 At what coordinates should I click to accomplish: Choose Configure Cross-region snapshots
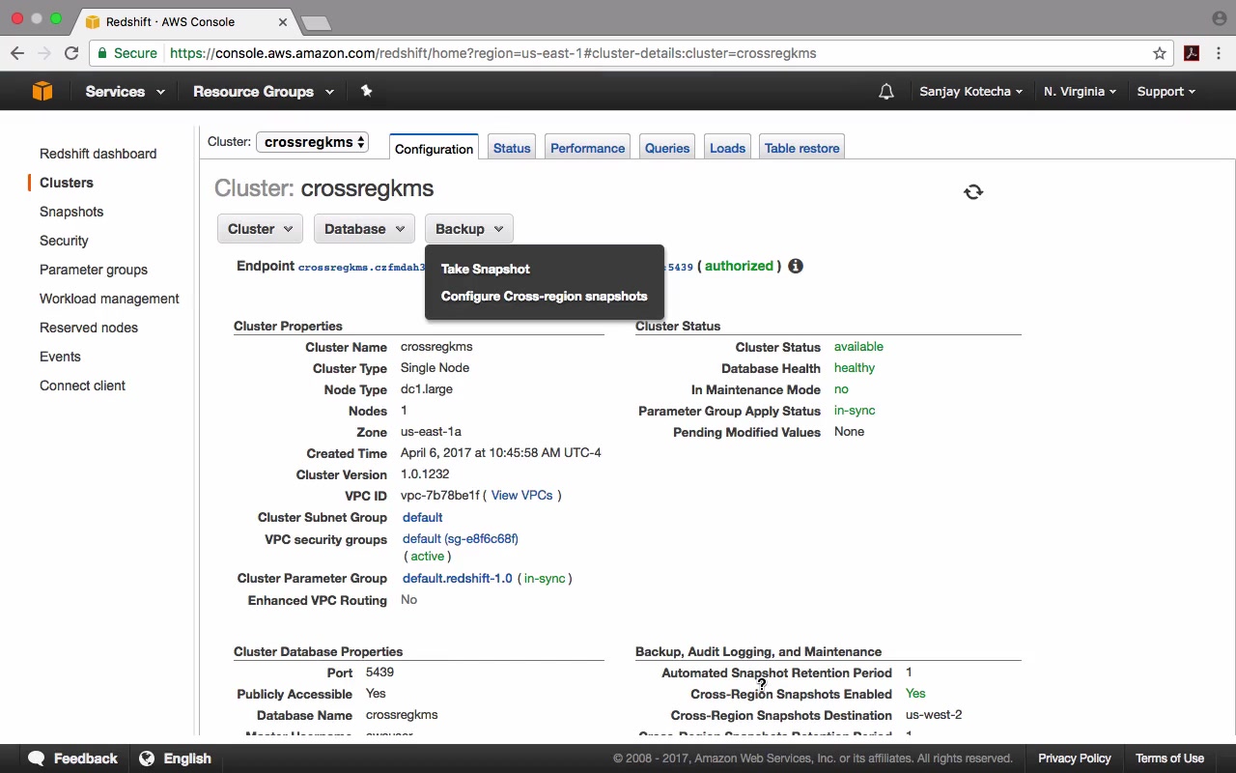point(545,296)
